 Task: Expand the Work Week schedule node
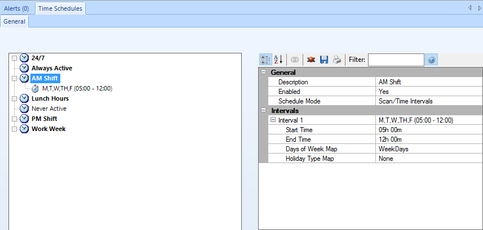tap(14, 129)
